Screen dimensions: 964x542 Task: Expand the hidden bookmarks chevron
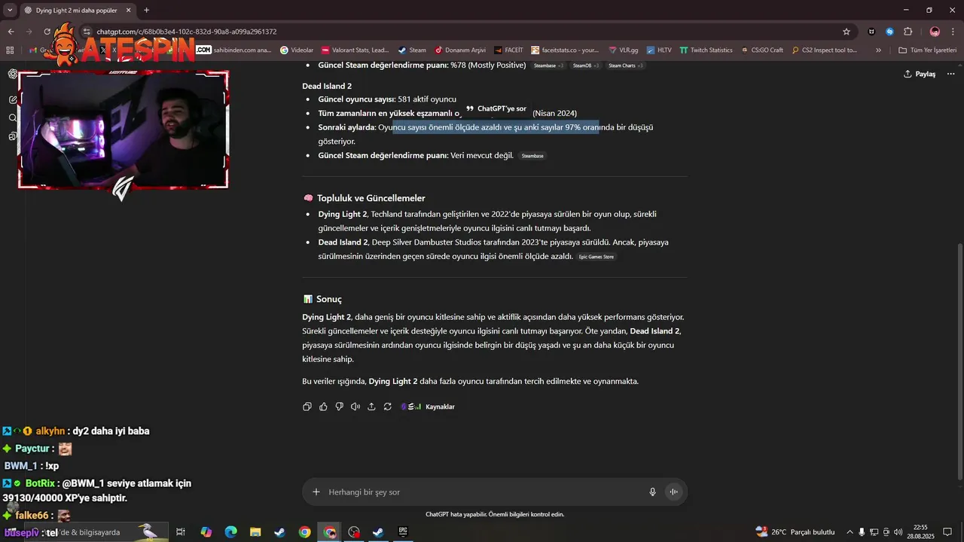click(878, 50)
